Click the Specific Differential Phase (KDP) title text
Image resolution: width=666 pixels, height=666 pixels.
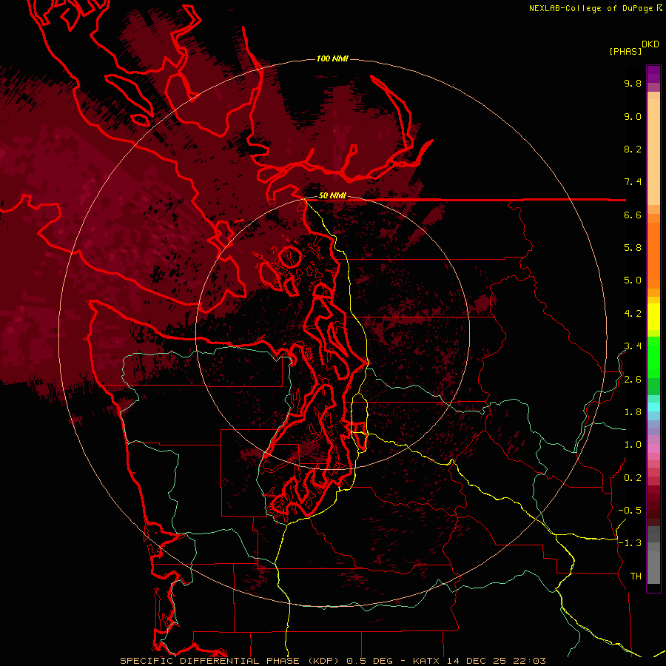(x=231, y=661)
